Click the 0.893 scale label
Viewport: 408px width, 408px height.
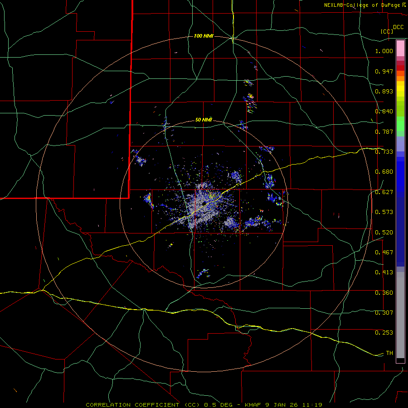point(384,91)
